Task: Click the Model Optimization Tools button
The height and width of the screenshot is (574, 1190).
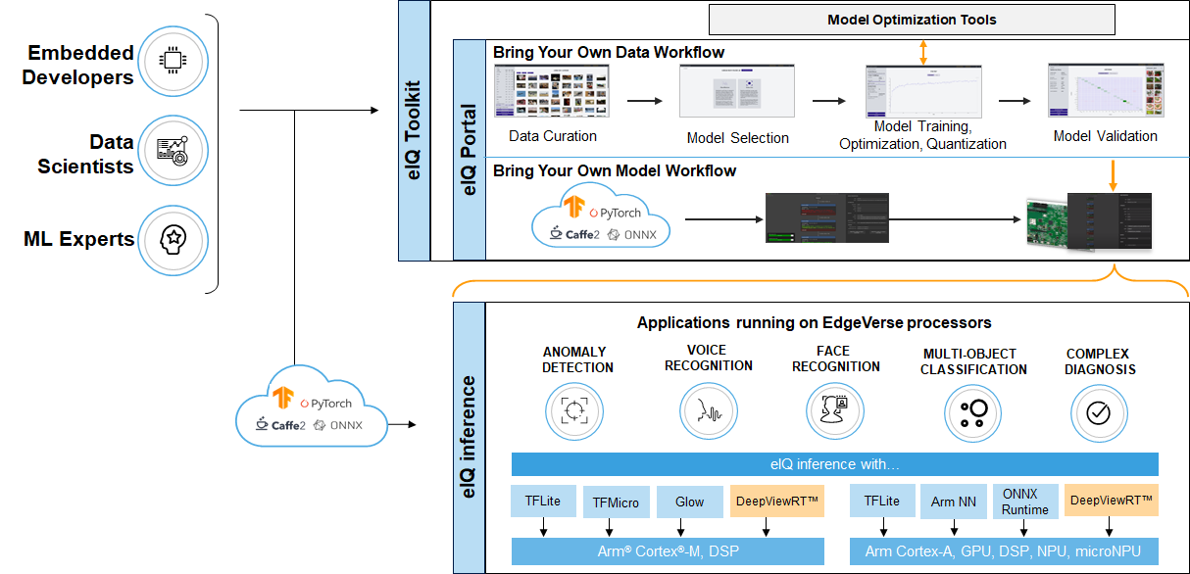Action: point(911,19)
